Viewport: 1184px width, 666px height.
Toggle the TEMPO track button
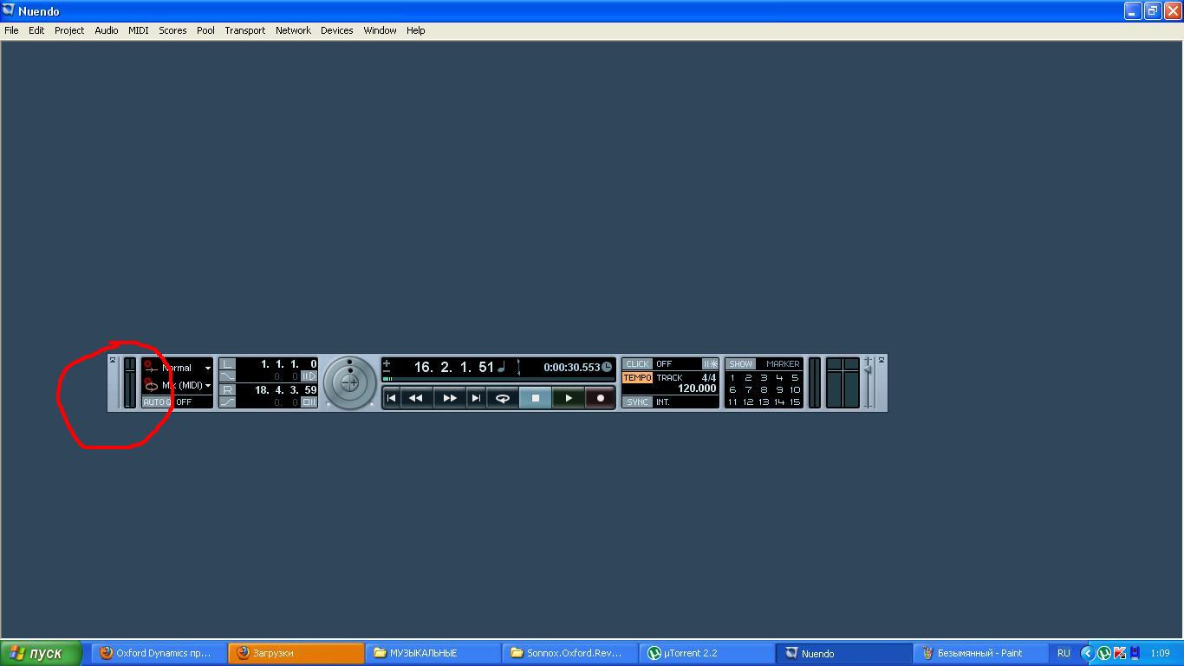pyautogui.click(x=637, y=378)
